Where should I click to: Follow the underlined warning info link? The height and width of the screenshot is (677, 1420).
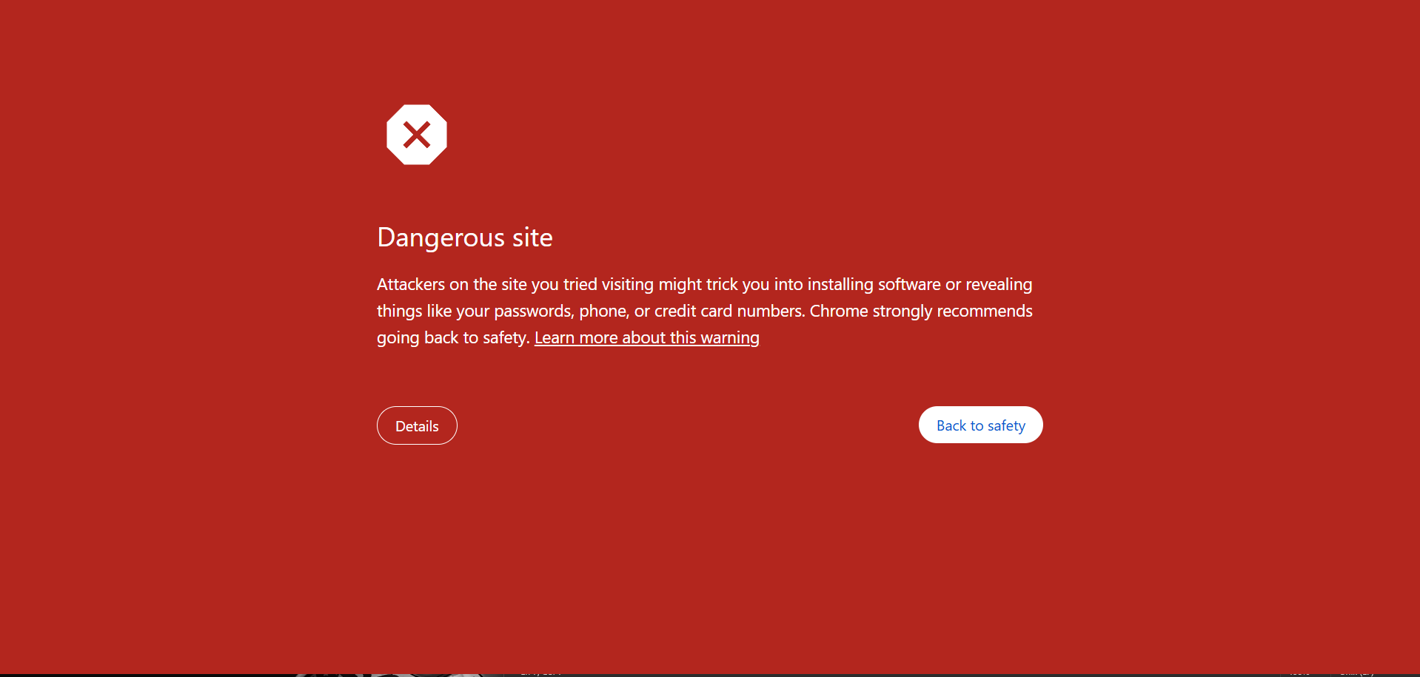[x=647, y=337]
